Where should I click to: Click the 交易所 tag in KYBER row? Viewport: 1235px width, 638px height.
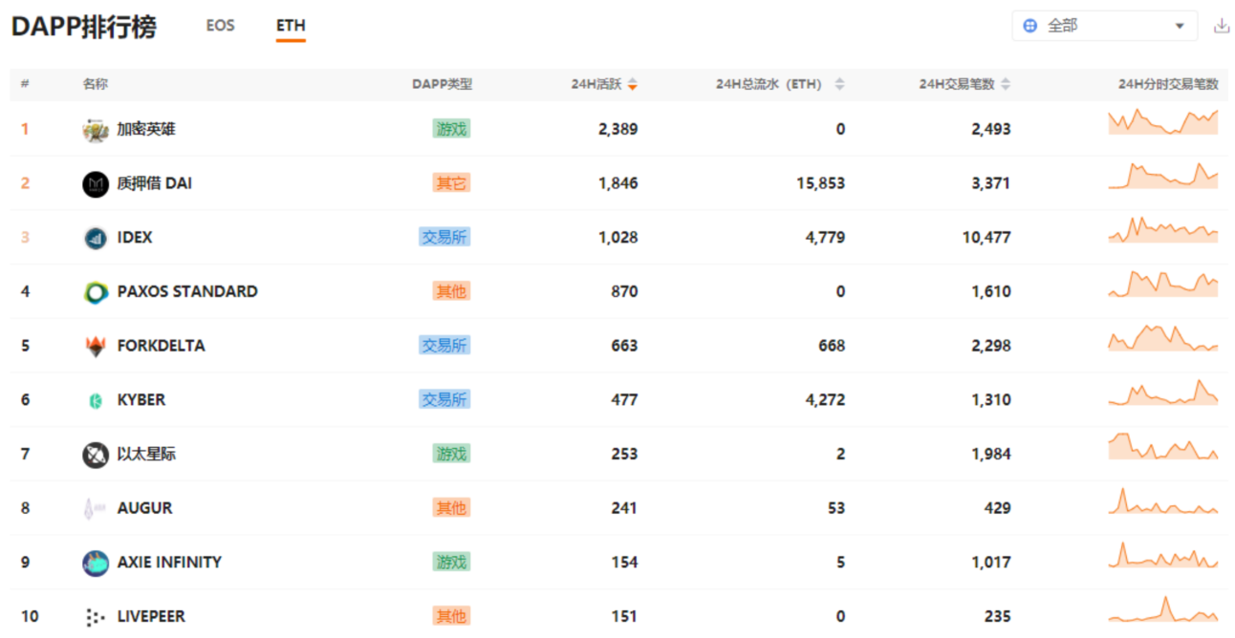tap(444, 399)
